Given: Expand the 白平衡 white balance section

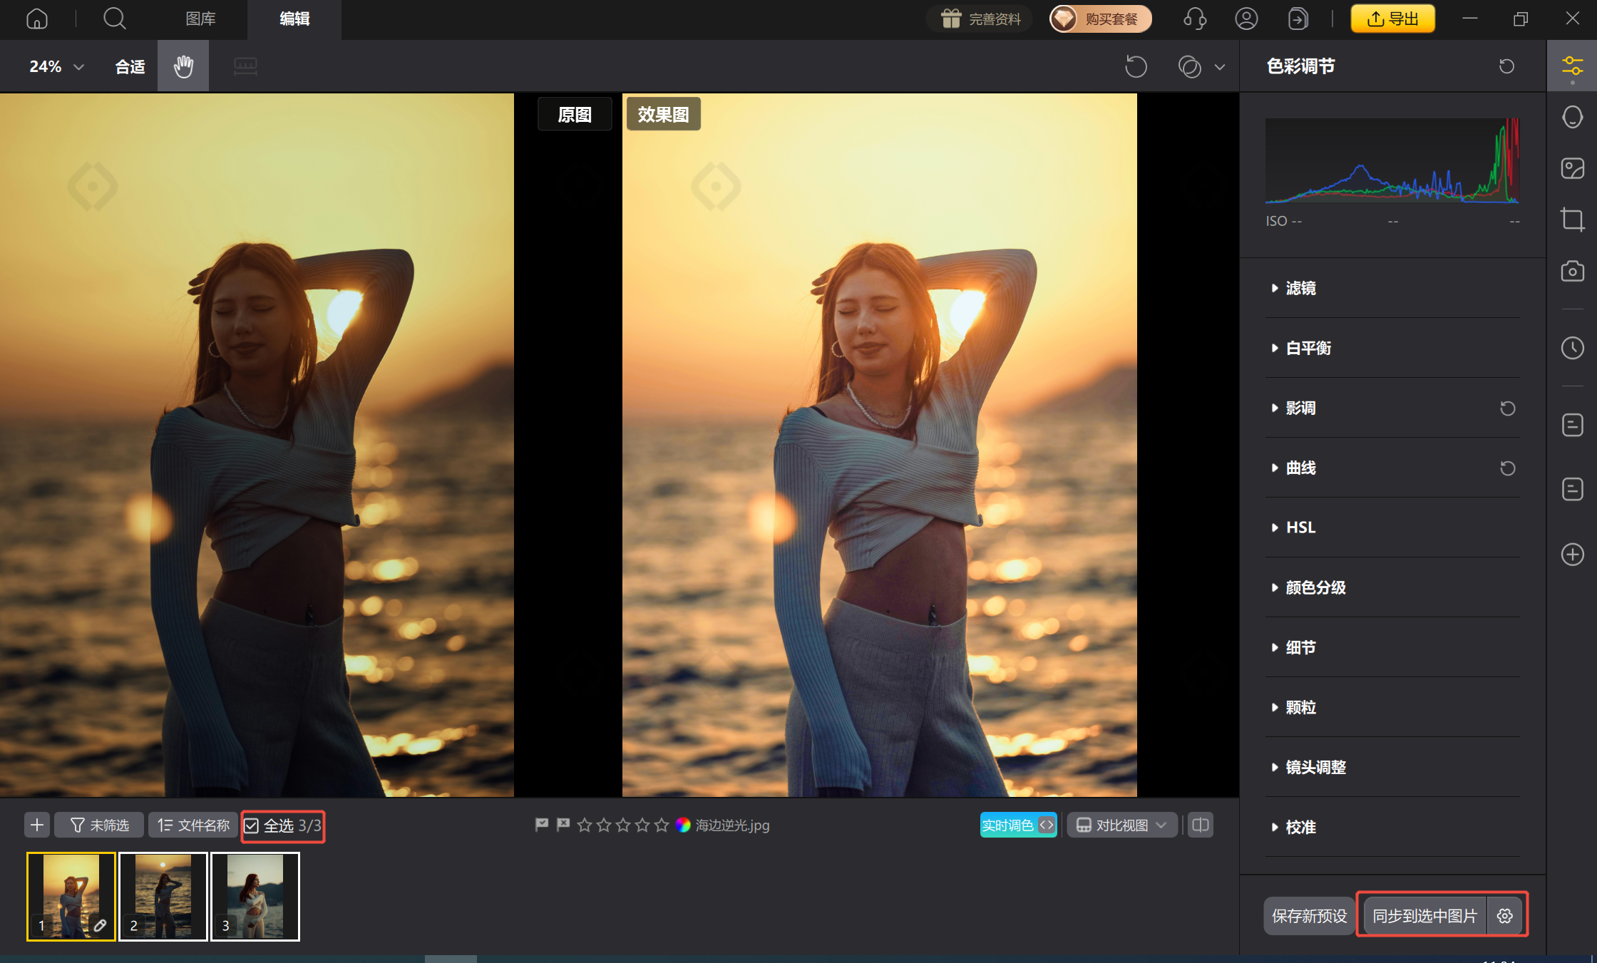Looking at the screenshot, I should click(1393, 348).
